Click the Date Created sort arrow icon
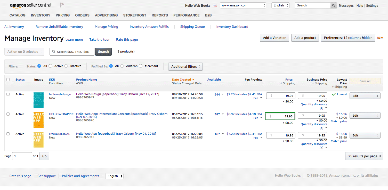The height and width of the screenshot is (190, 388). (193, 80)
